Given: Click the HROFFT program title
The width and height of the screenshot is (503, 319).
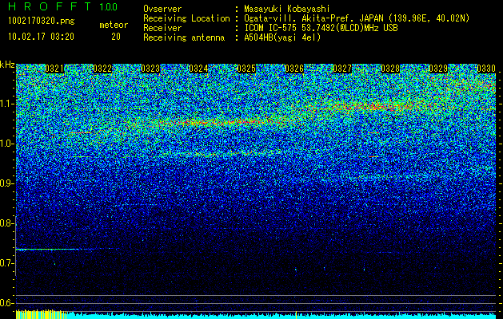Looking at the screenshot, I should pos(50,6).
